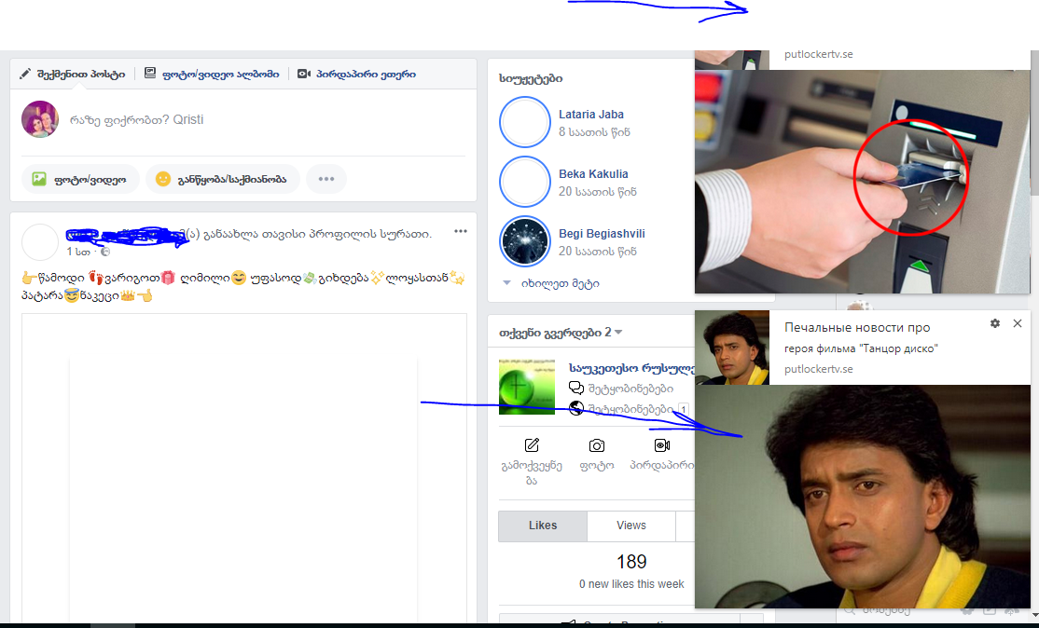Viewport: 1039px width, 628px height.
Task: Open ad preferences via the gear icon
Action: pos(995,323)
